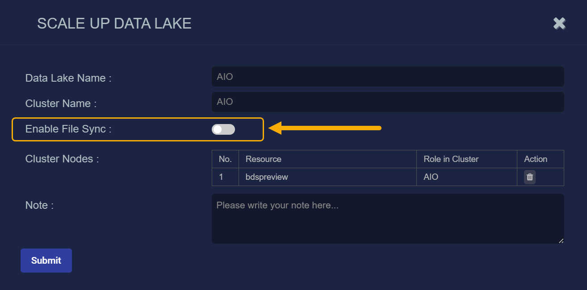The width and height of the screenshot is (587, 290).
Task: Click row number 1 in the Cluster Nodes table
Action: 221,177
